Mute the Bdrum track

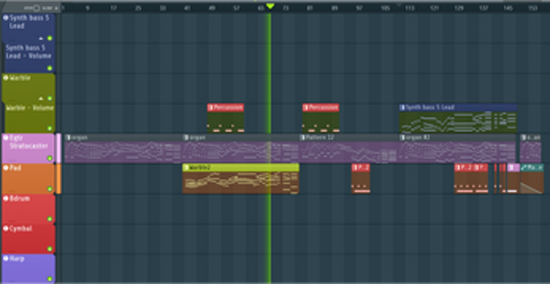pos(49,219)
